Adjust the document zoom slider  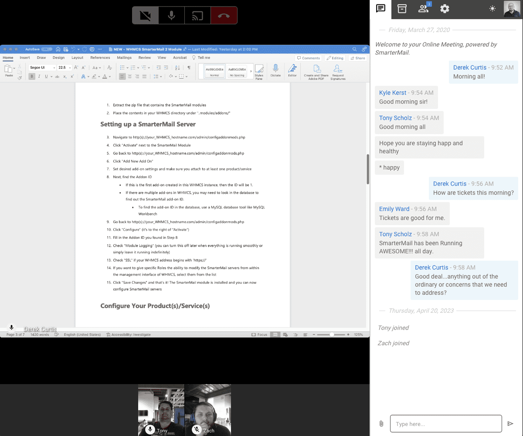[x=331, y=334]
